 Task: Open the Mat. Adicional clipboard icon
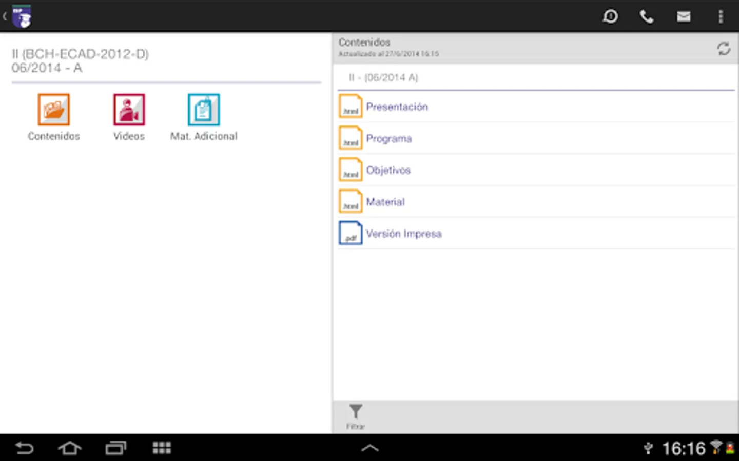point(204,110)
